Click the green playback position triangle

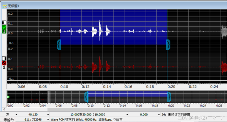[x=8, y=97]
